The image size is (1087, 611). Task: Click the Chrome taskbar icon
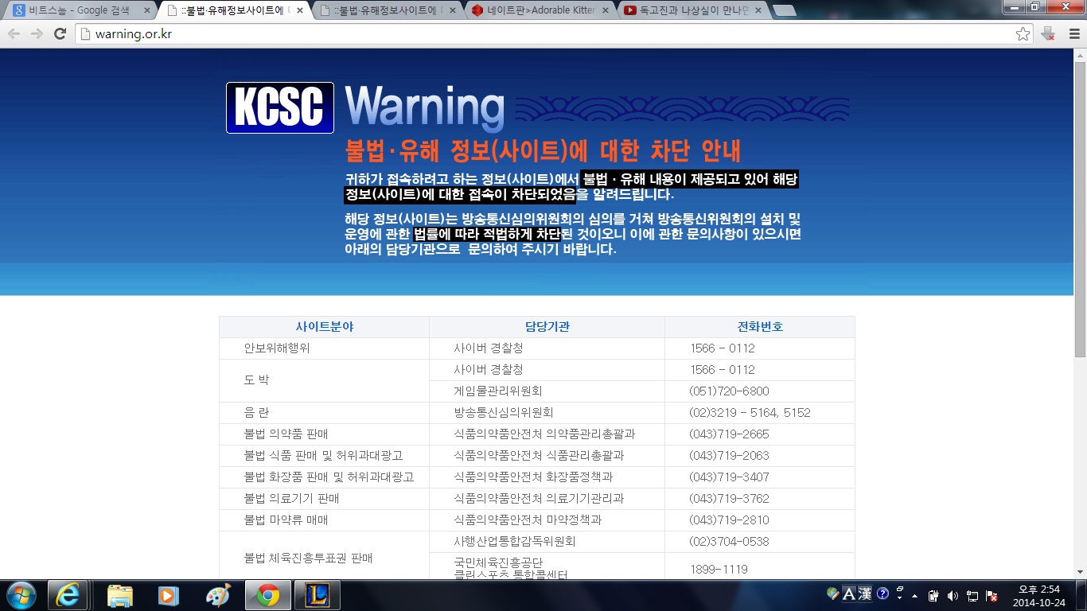pos(267,595)
